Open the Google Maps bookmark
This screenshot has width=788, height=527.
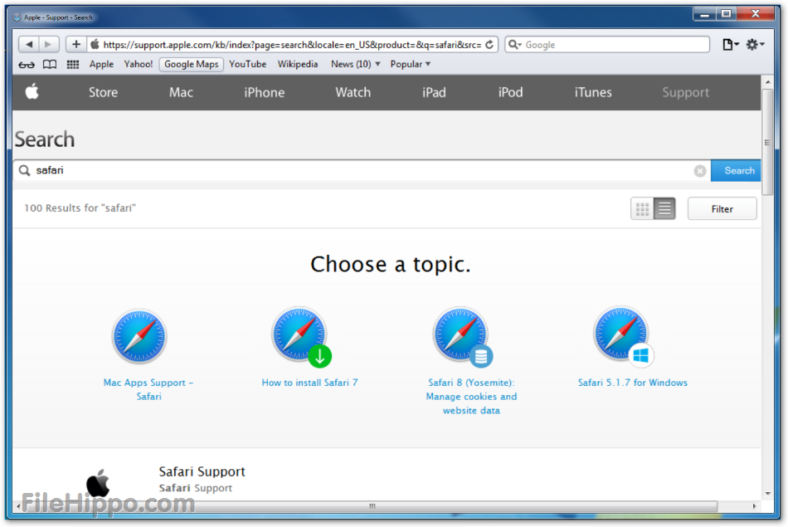click(192, 65)
